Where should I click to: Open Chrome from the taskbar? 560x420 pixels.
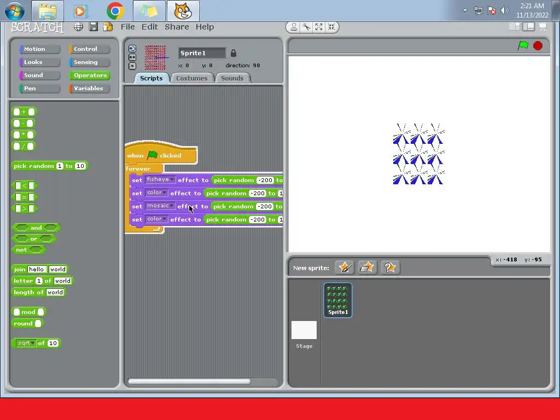tap(115, 11)
